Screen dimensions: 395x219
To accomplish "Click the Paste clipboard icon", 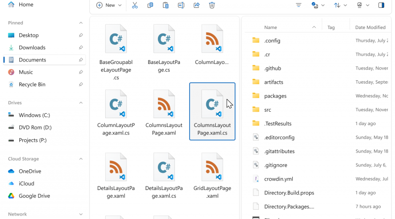I will tap(165, 5).
